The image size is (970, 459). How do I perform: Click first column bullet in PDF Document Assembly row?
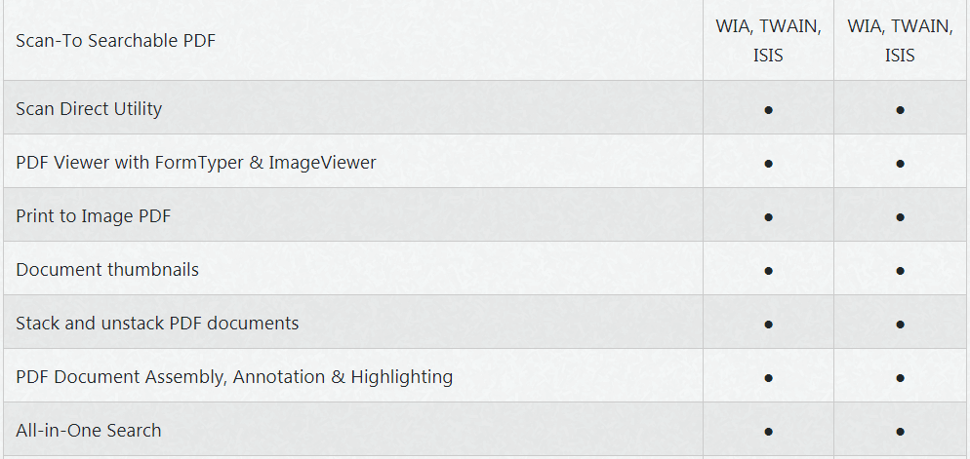click(x=768, y=378)
